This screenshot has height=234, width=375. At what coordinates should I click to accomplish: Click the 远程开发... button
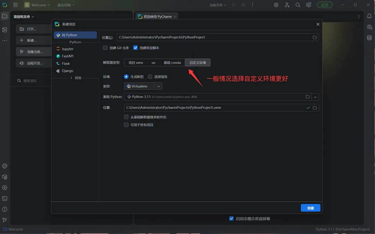(33, 63)
